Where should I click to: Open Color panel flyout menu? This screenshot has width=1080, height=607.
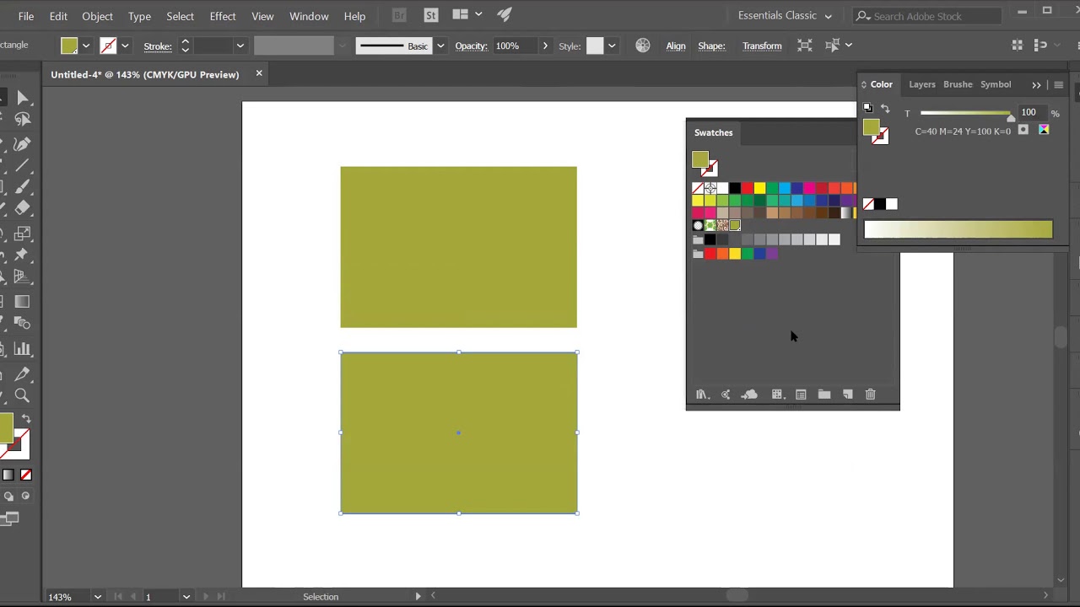[1058, 84]
